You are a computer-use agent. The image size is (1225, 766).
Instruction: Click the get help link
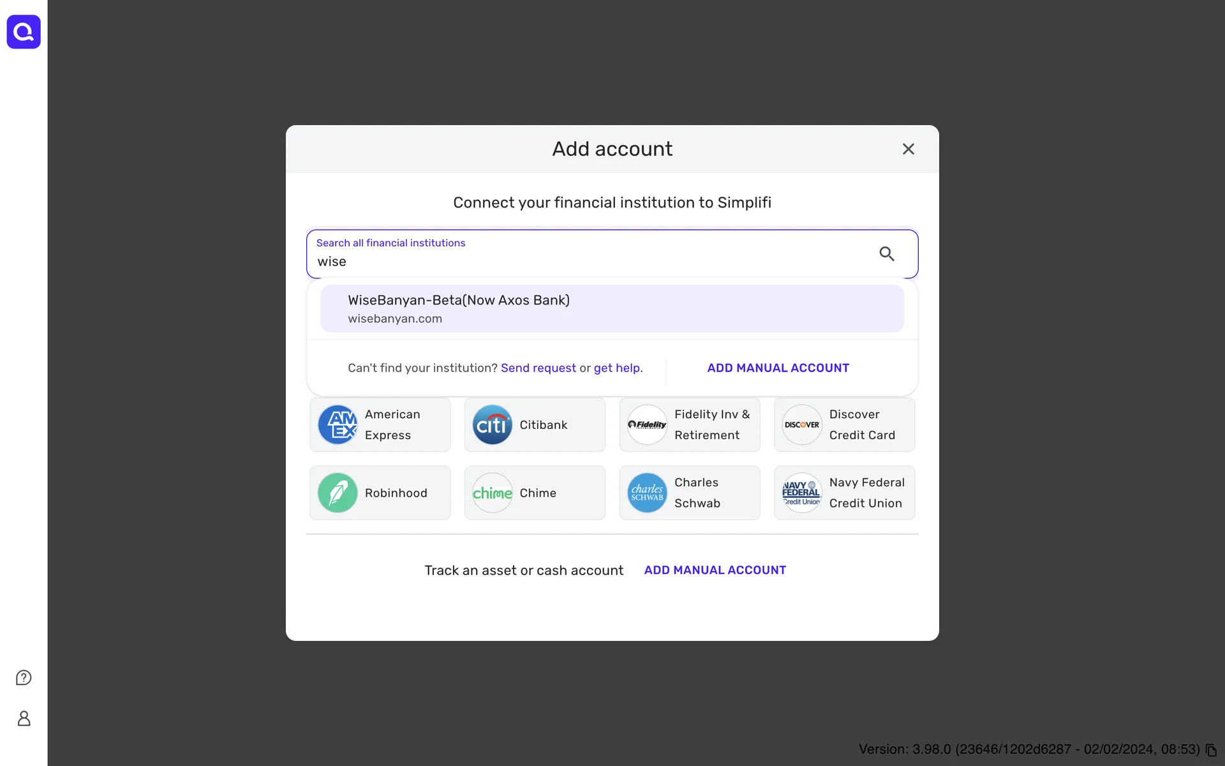click(616, 368)
